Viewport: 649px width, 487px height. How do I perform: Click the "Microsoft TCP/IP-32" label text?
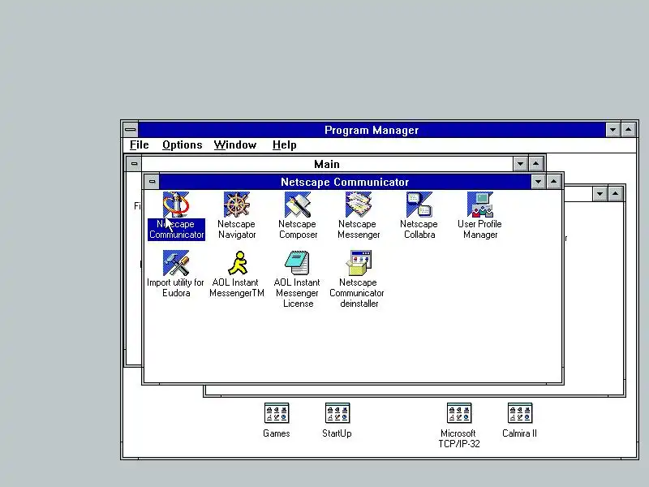(459, 438)
